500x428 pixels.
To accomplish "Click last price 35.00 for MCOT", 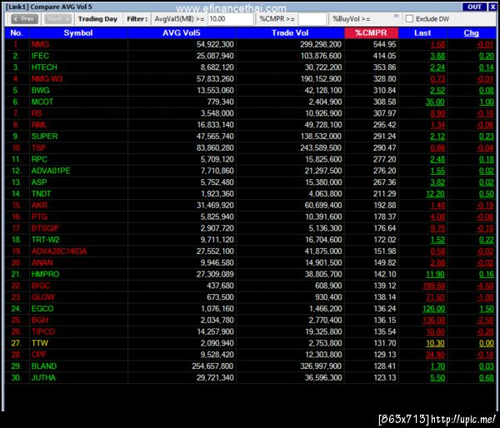I will [x=435, y=102].
